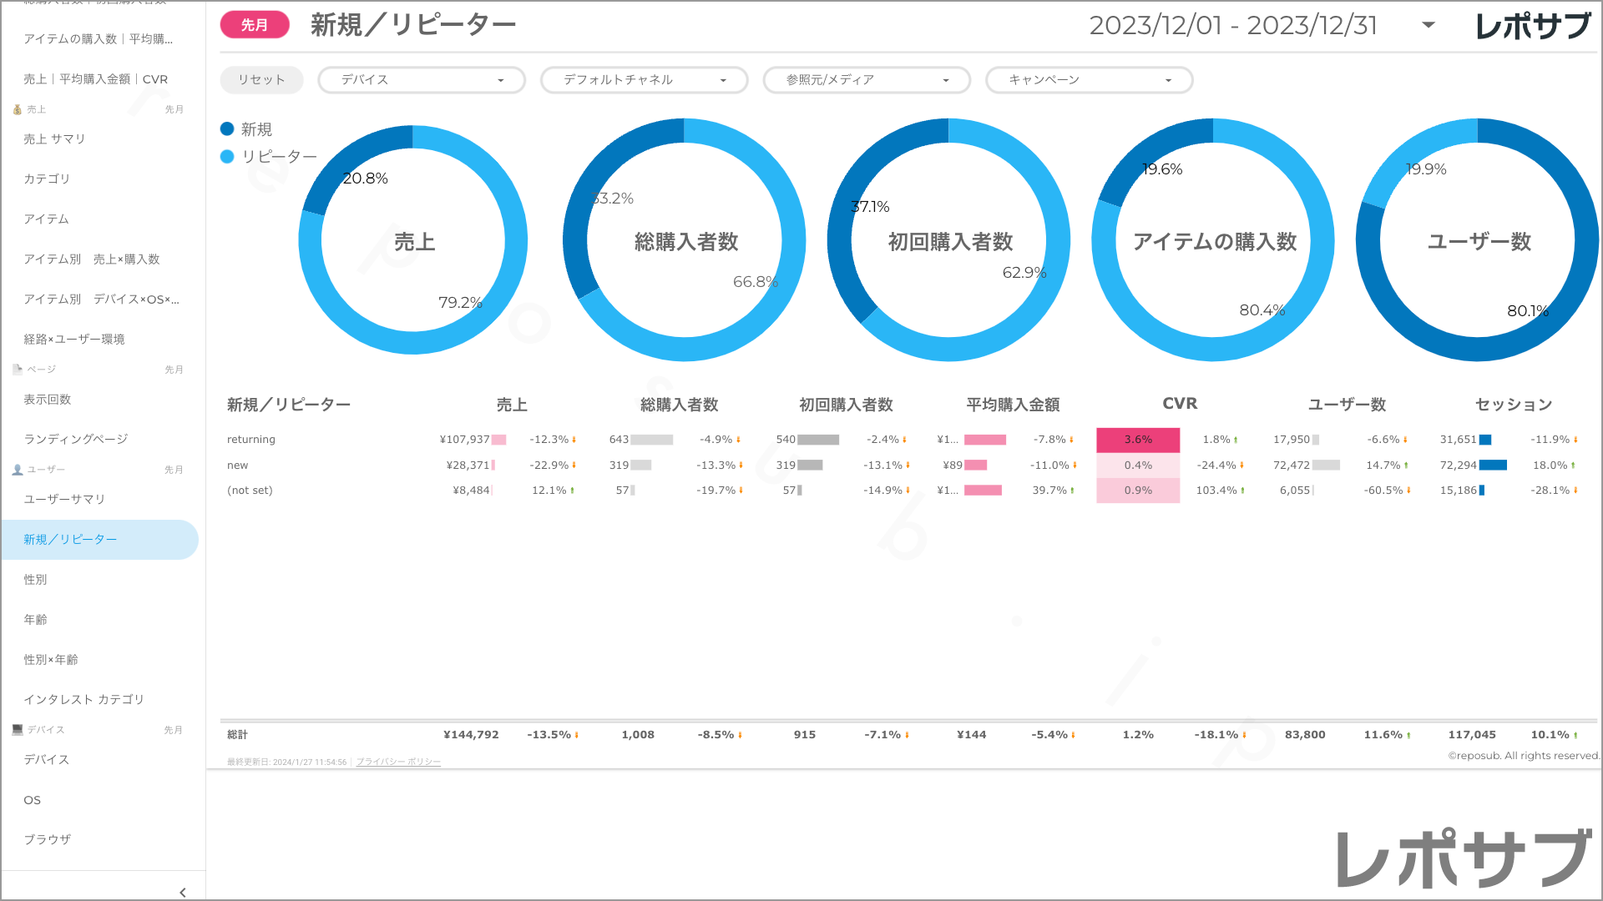Click the money bag 売上 section icon
The height and width of the screenshot is (901, 1603).
pos(18,109)
